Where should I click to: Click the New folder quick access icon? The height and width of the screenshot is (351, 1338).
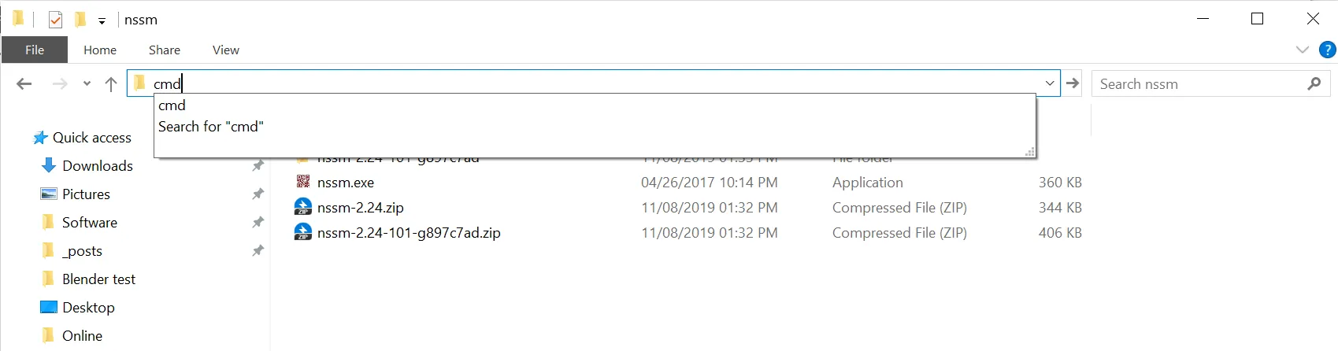tap(80, 20)
